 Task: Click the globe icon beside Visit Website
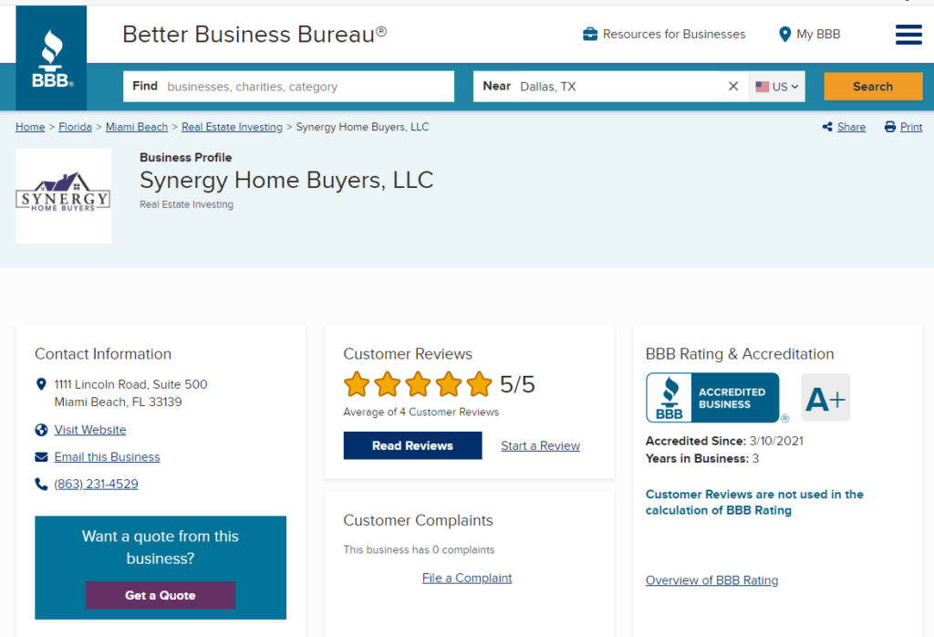[x=41, y=430]
